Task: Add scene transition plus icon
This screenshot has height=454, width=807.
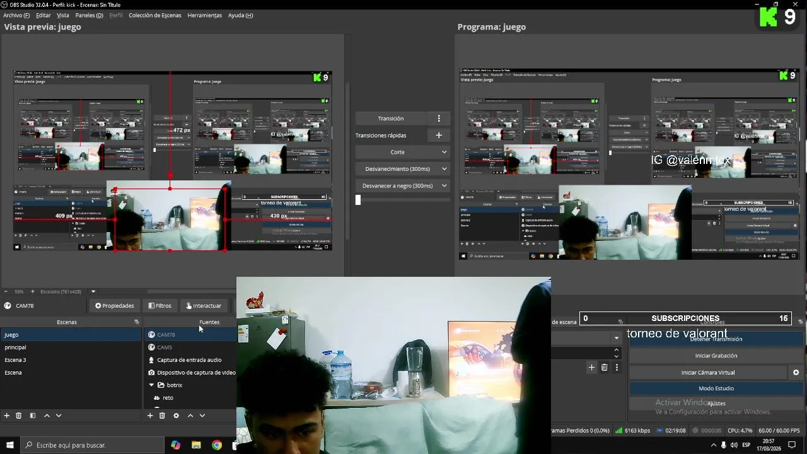Action: [591, 367]
